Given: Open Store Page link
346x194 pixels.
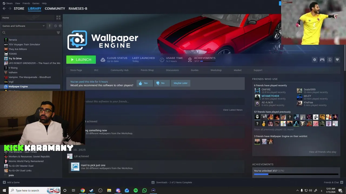Looking at the screenshot, I should [x=76, y=70].
